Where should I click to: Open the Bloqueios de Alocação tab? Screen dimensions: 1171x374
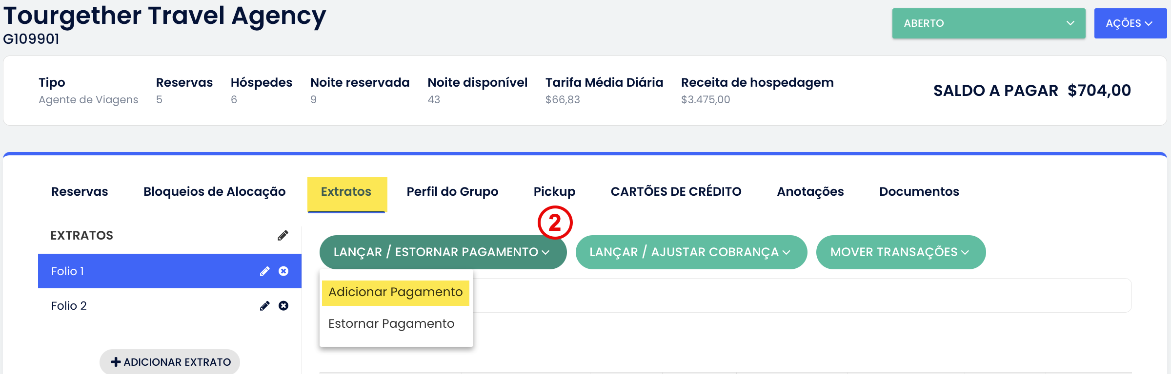point(214,192)
